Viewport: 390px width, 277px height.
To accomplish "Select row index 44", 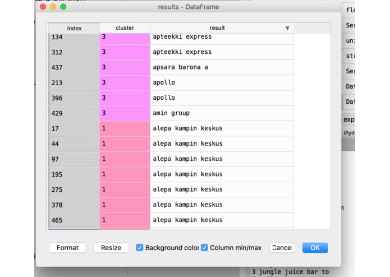I will [x=74, y=144].
